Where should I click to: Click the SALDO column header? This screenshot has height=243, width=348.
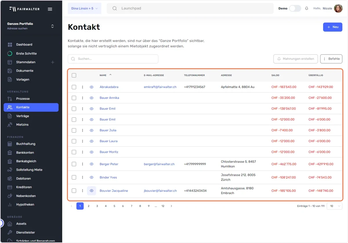point(275,75)
